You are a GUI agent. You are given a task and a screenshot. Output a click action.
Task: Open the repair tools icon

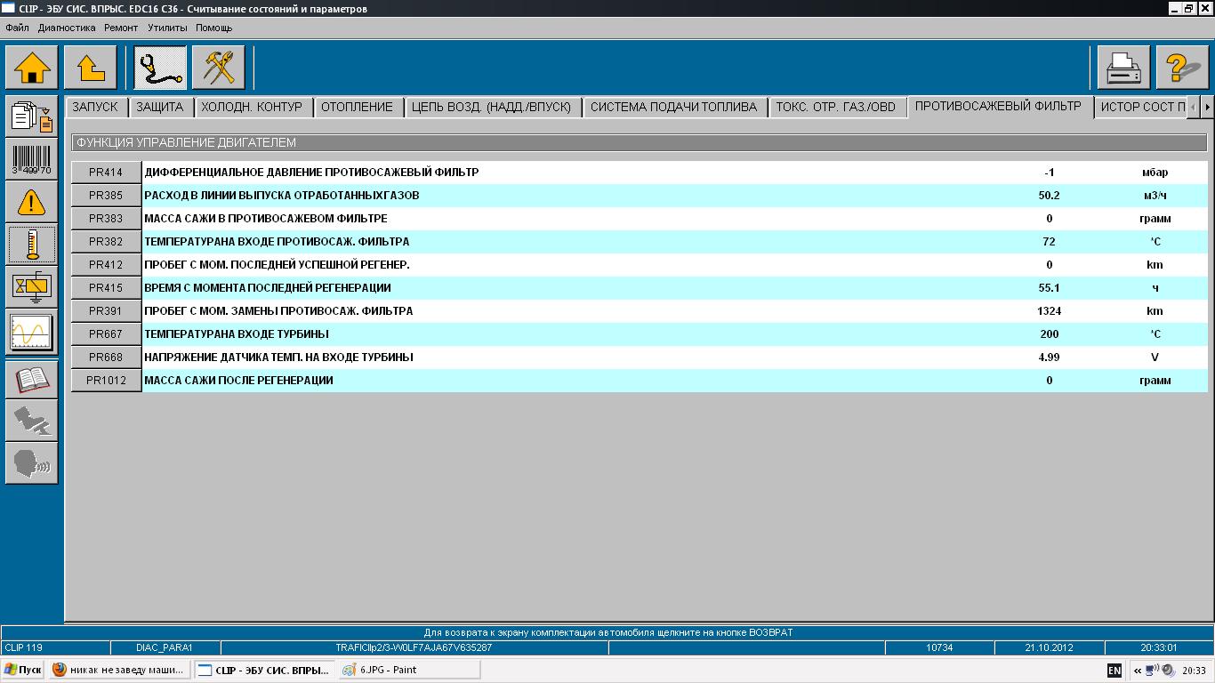point(219,68)
